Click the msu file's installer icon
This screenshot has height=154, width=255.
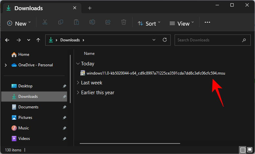[83, 73]
